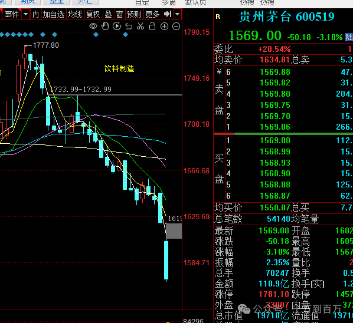Click the replay playback icon

117,27
